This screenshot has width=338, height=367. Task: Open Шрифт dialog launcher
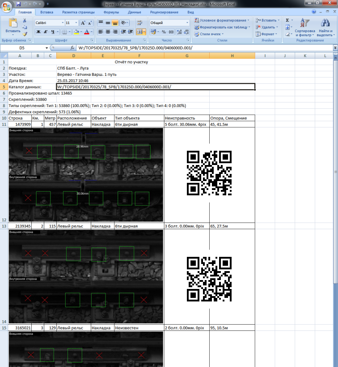pyautogui.click(x=92, y=40)
